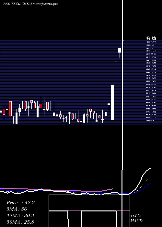This screenshot has height=227, width=162.
Task: Click the '50MA : 25.8' value
Action: [x=20, y=222]
